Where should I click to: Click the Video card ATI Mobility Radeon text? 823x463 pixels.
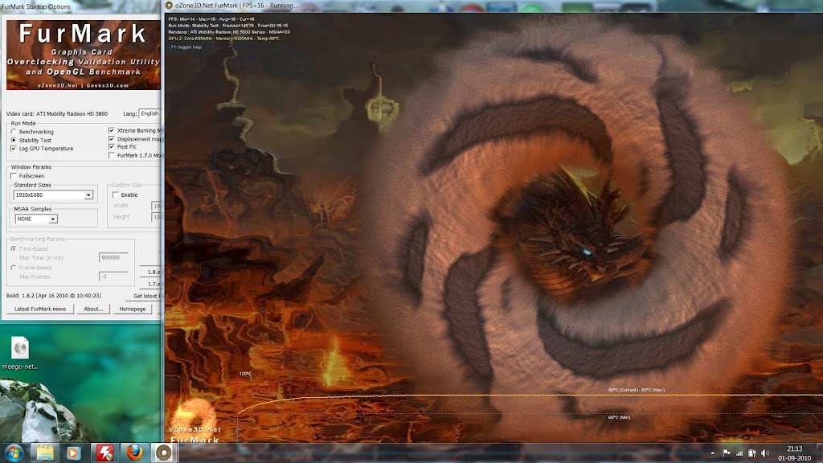point(57,113)
